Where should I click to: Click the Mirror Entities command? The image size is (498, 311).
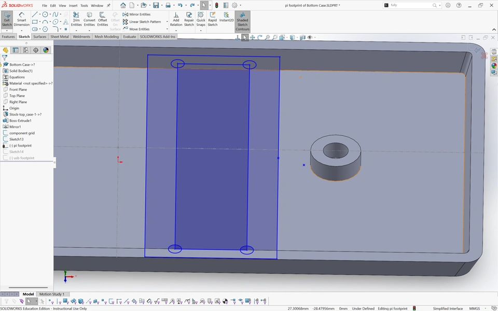pyautogui.click(x=137, y=15)
